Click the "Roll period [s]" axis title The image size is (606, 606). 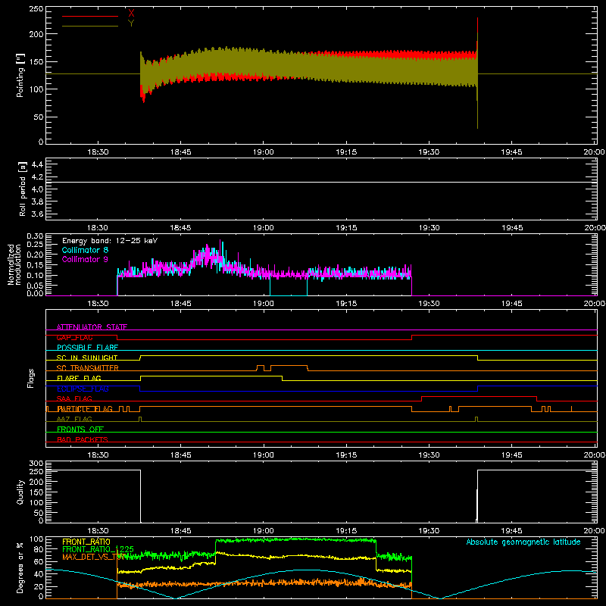(23, 189)
